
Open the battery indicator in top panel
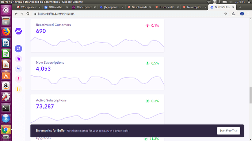pyautogui.click(x=225, y=2)
